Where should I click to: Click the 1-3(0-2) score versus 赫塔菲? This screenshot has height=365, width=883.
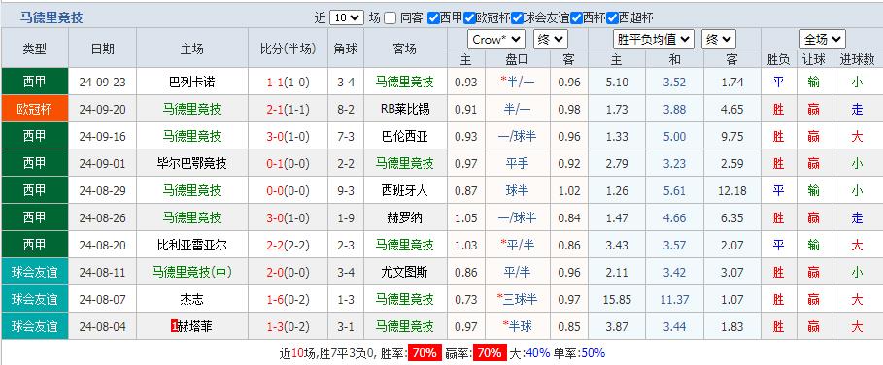[288, 326]
